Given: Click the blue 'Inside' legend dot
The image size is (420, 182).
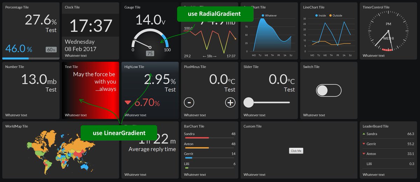Looking at the screenshot, I should click(316, 15).
